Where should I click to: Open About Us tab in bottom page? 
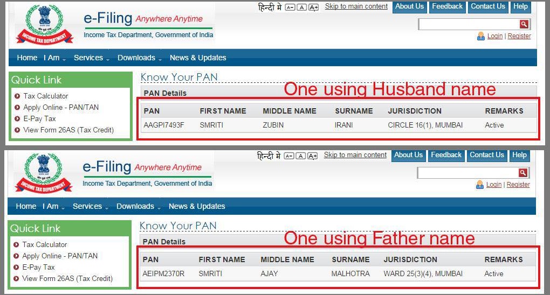point(408,155)
